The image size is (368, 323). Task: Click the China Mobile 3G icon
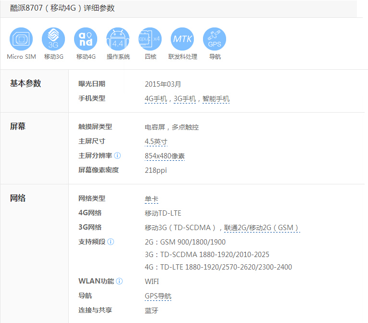click(53, 39)
